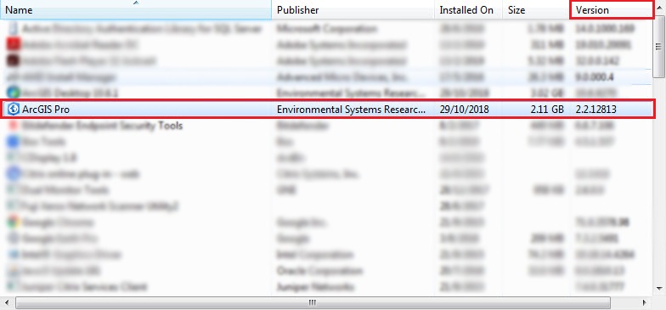Click the vertical scrollbar thumb
The image size is (666, 310).
(659, 46)
